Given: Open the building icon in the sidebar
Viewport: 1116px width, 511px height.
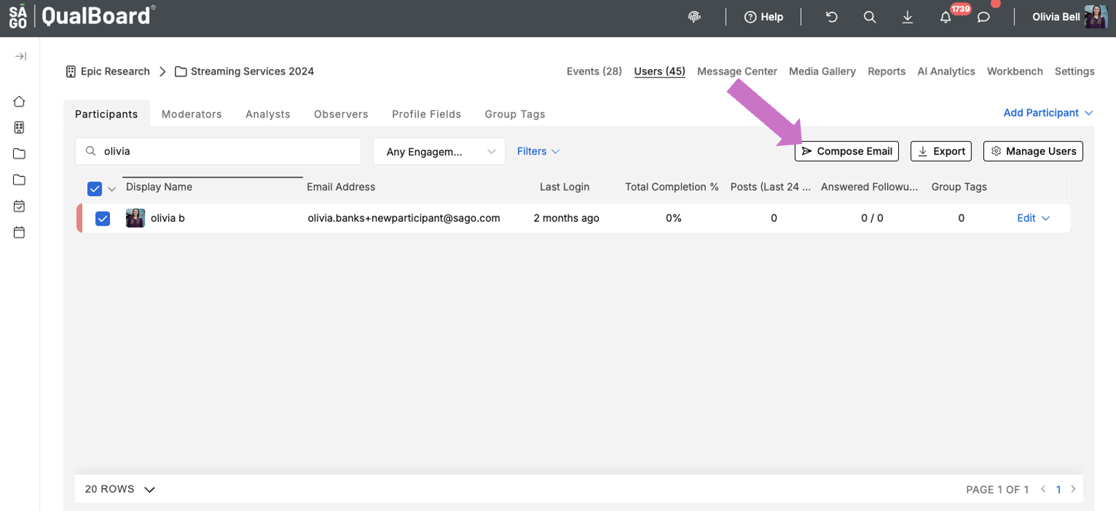Looking at the screenshot, I should tap(19, 128).
